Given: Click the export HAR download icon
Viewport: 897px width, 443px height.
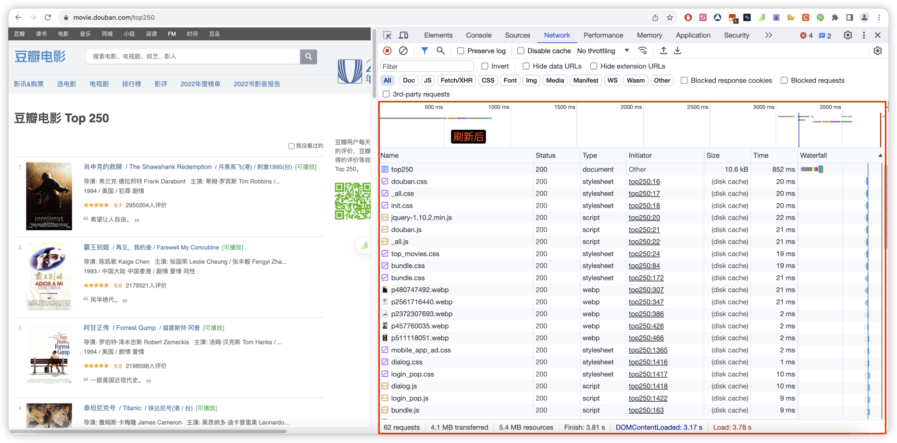Looking at the screenshot, I should [677, 50].
